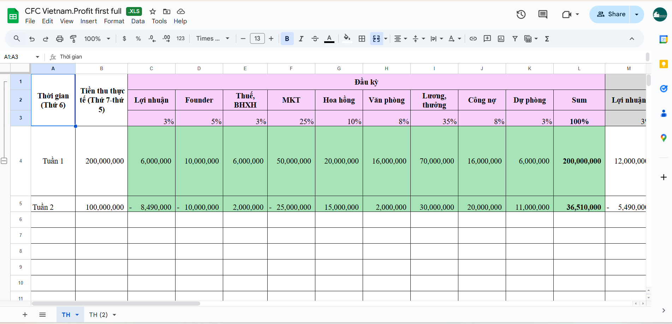The height and width of the screenshot is (324, 672).
Task: Decrease font size minus button
Action: (x=243, y=39)
